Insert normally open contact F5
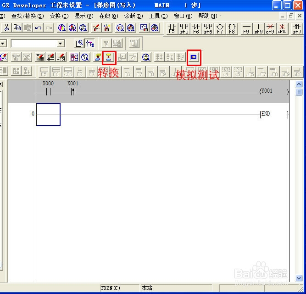Viewport: 306px width, 294px height. 172,29
